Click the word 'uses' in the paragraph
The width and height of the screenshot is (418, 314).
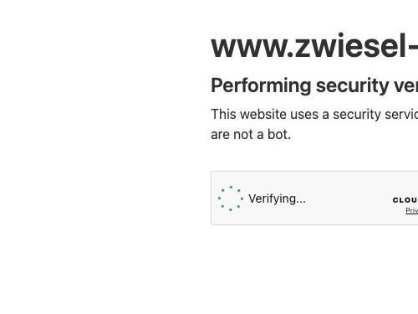303,115
